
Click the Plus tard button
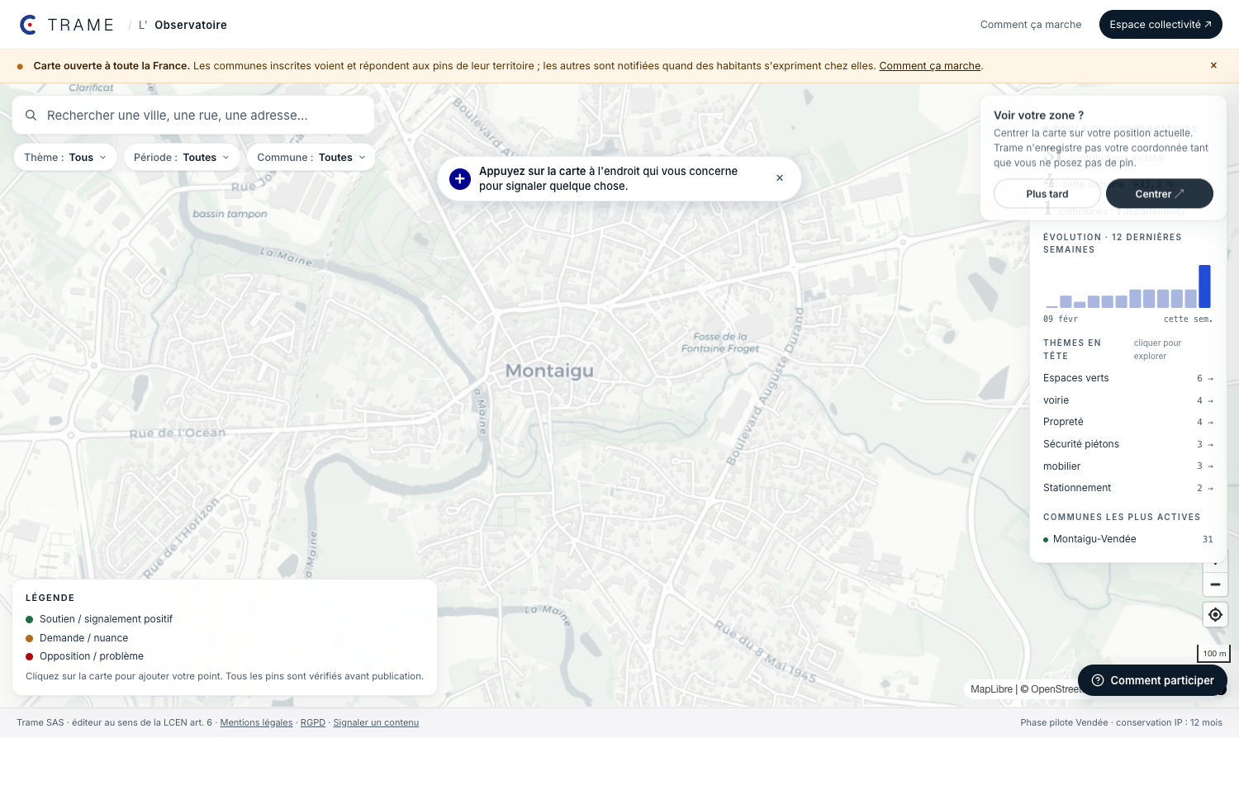[x=1047, y=194]
